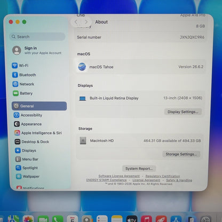Select Network in the sidebar

23,84
